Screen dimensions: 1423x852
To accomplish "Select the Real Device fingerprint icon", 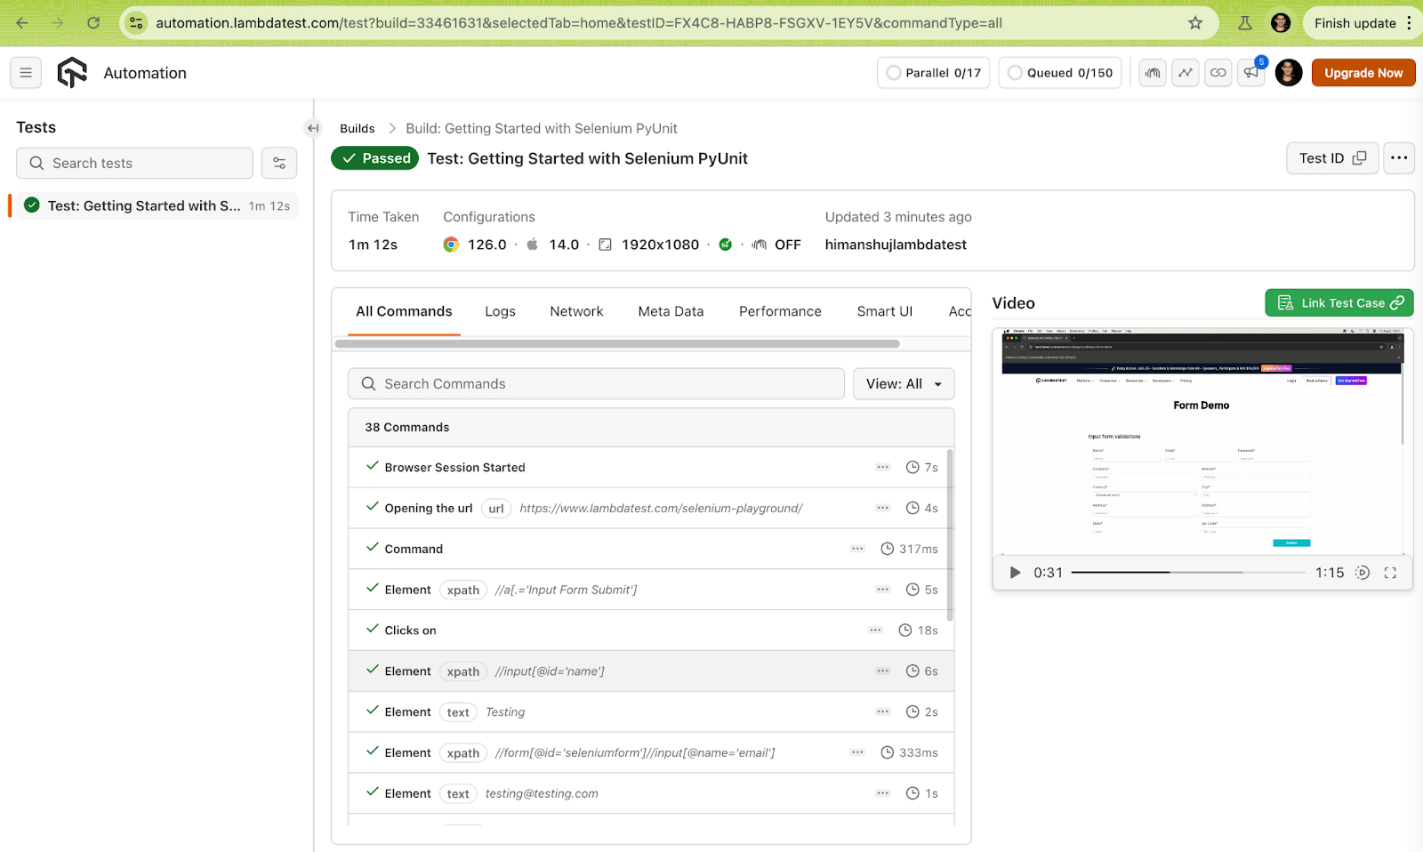I will 1152,72.
